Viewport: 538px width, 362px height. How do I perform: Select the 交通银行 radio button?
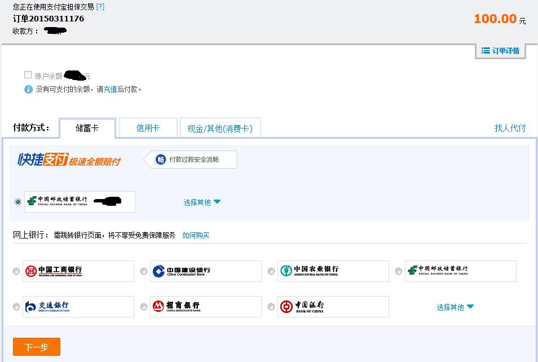pos(16,307)
